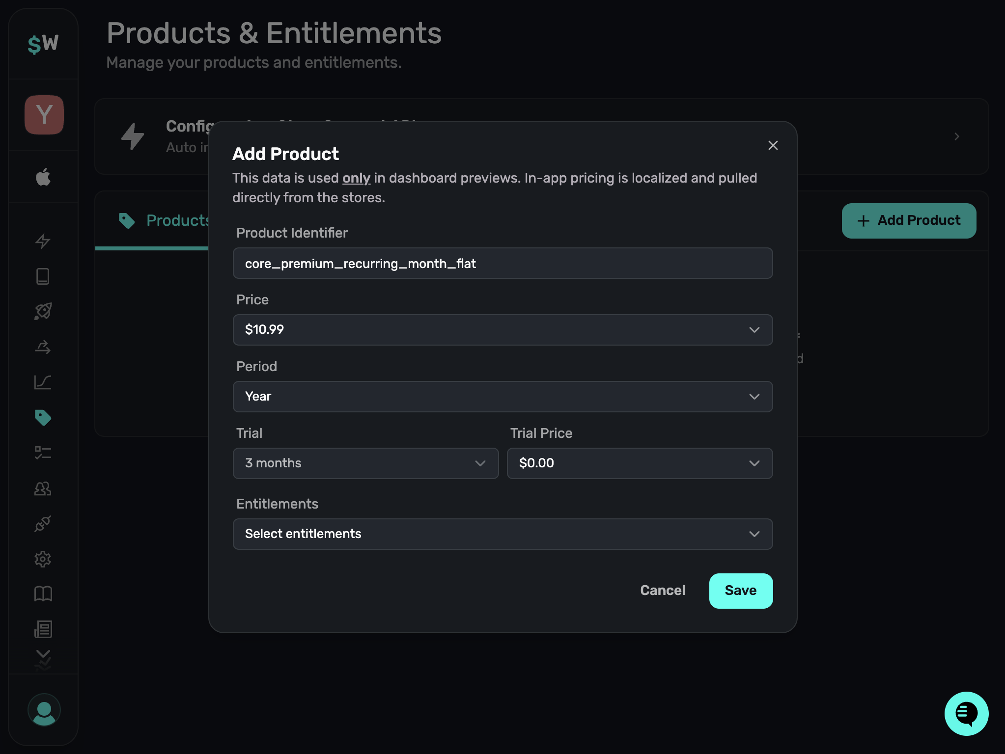Open the quickstart lightning icon in sidebar

pos(43,241)
